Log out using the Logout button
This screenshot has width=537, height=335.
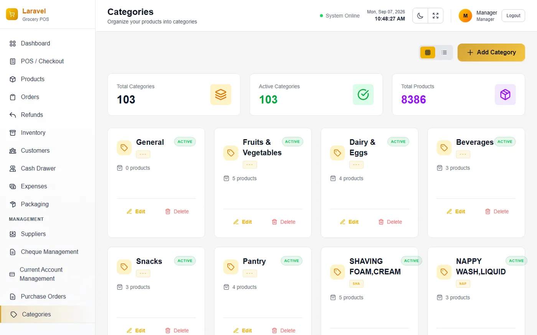513,16
